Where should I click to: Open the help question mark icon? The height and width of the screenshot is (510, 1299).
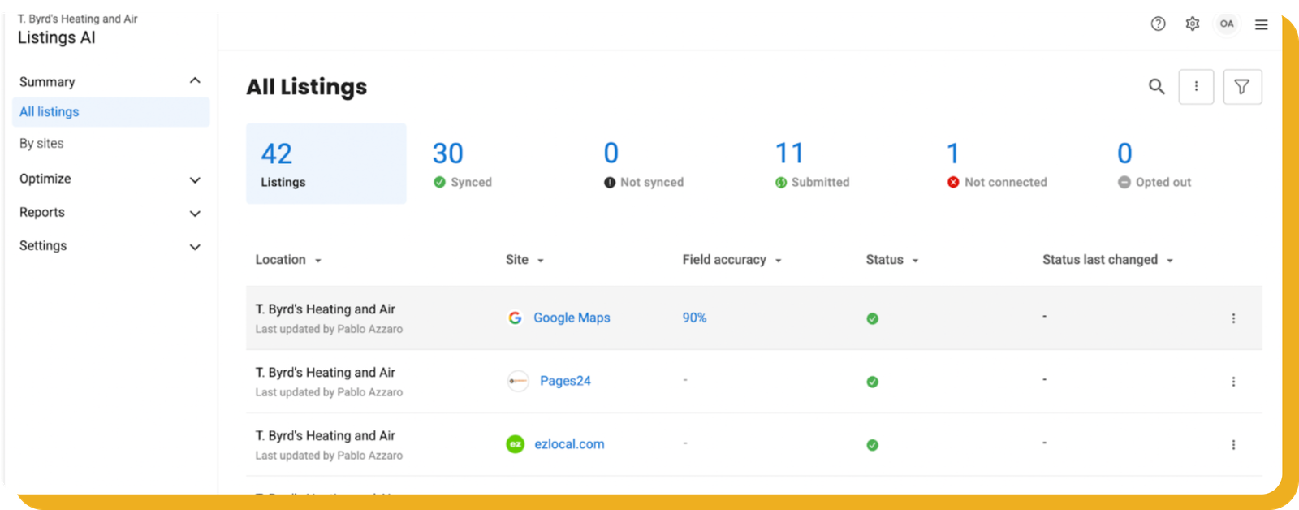[1158, 24]
